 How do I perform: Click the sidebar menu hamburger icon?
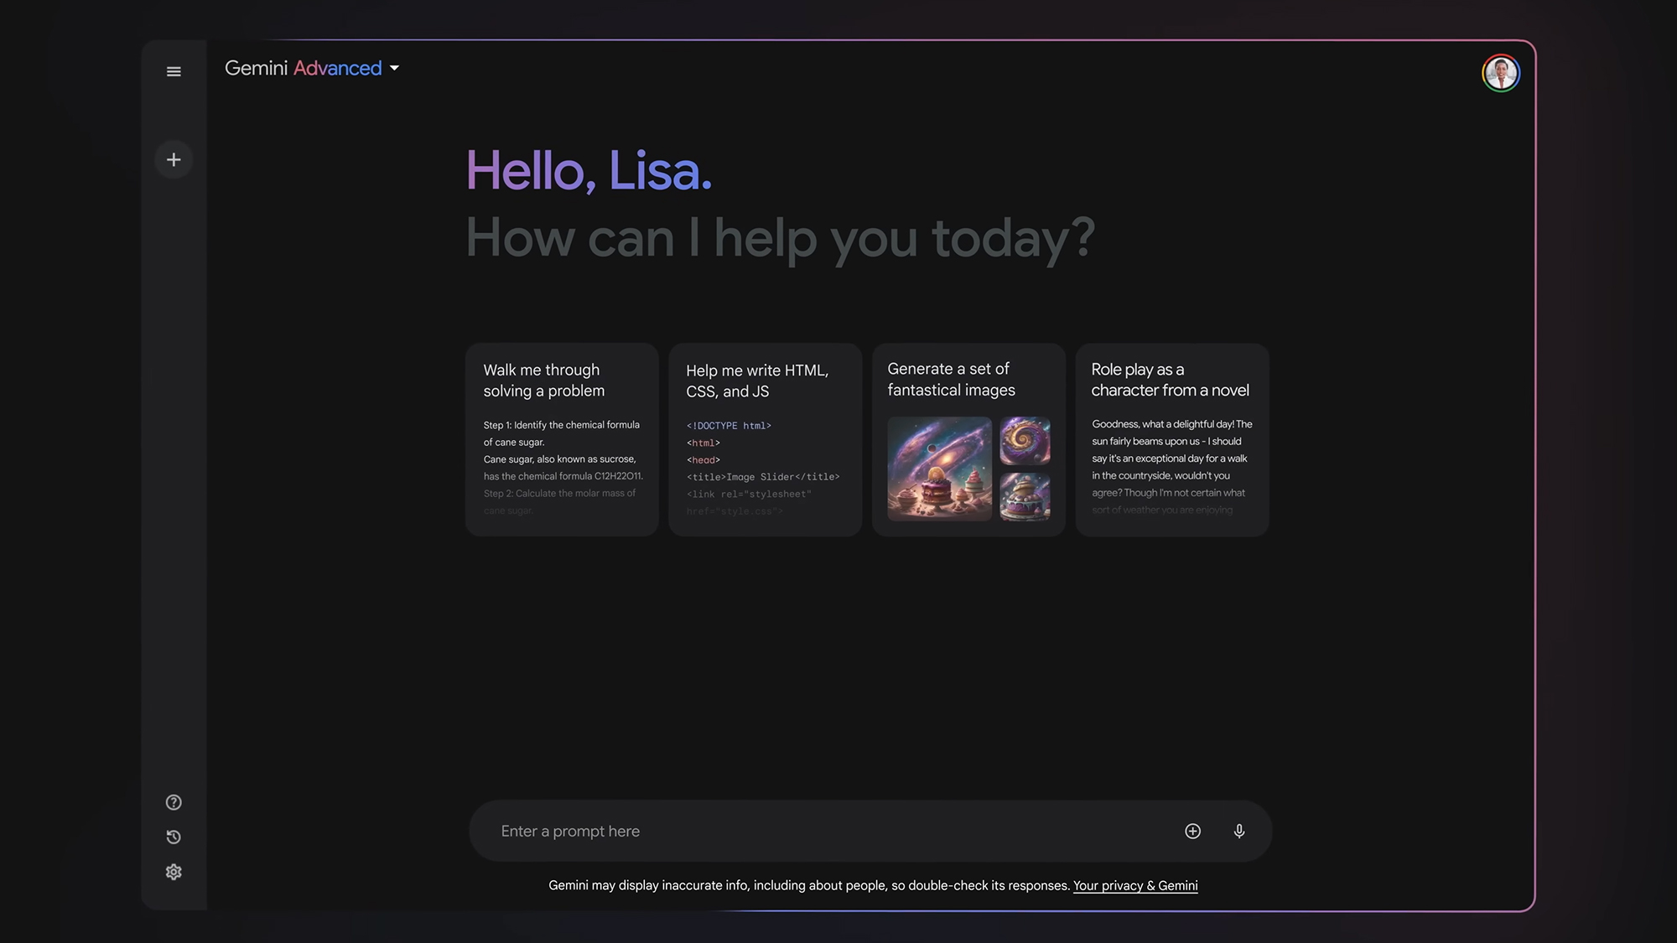pyautogui.click(x=174, y=71)
